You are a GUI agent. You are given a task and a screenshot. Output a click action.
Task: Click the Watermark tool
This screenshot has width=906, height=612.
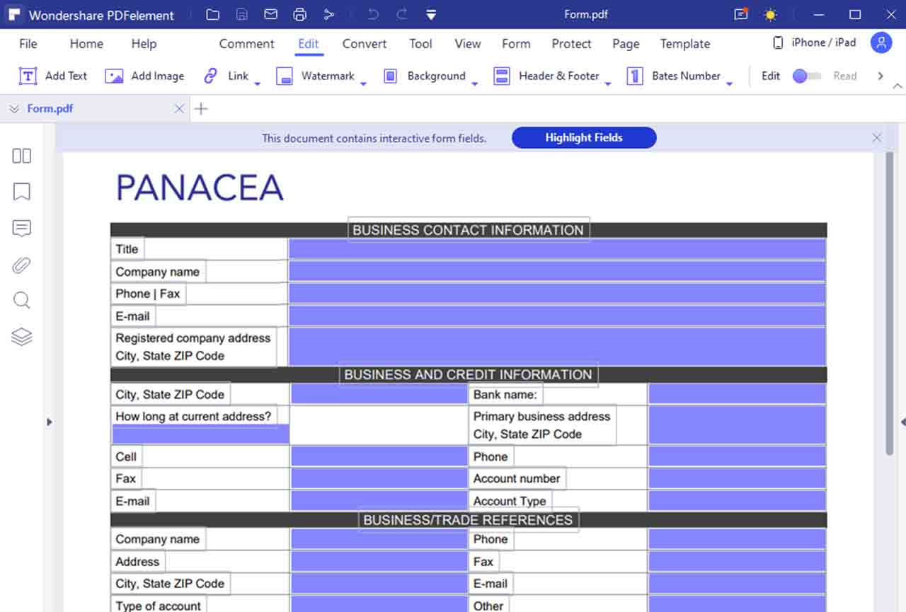[315, 76]
